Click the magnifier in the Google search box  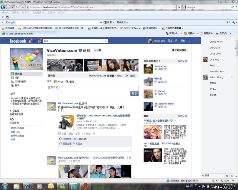pos(232,7)
